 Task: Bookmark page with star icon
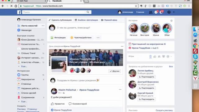(x=136, y=6)
